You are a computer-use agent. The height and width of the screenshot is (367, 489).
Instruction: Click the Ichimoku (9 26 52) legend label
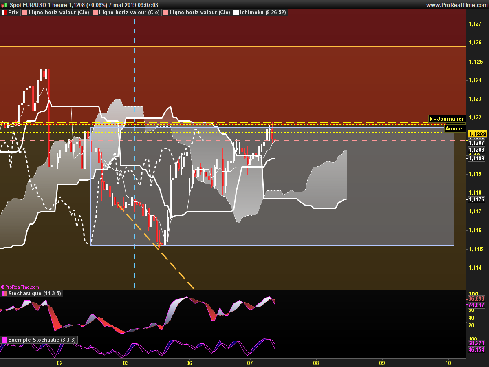point(263,13)
